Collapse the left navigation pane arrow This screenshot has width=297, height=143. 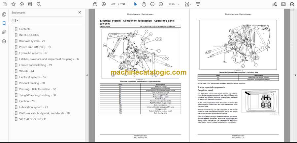[x=87, y=75]
